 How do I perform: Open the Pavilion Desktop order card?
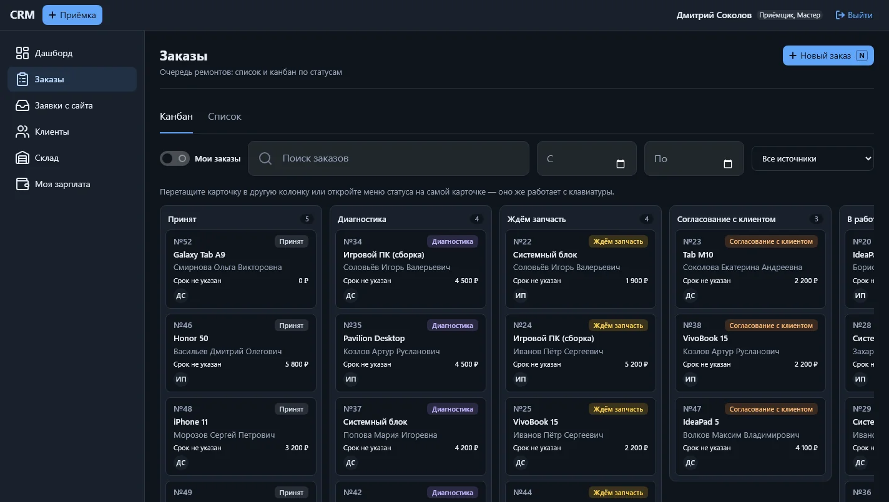coord(411,353)
